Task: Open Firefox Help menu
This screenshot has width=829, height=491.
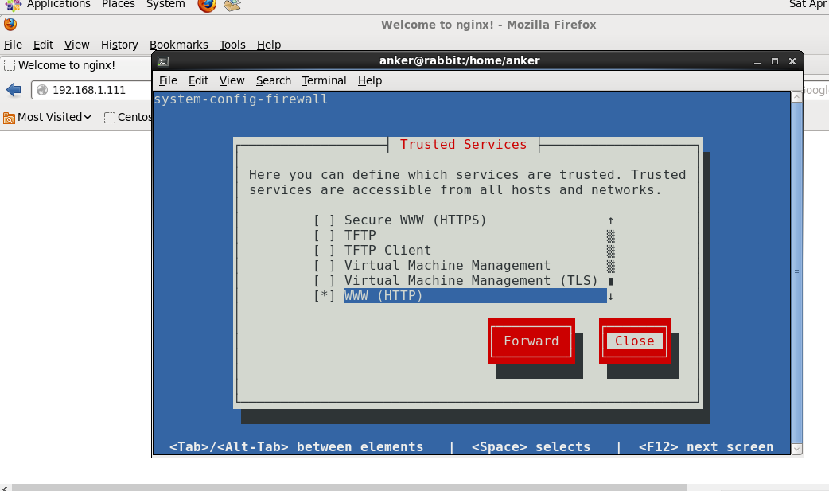Action: pyautogui.click(x=269, y=45)
